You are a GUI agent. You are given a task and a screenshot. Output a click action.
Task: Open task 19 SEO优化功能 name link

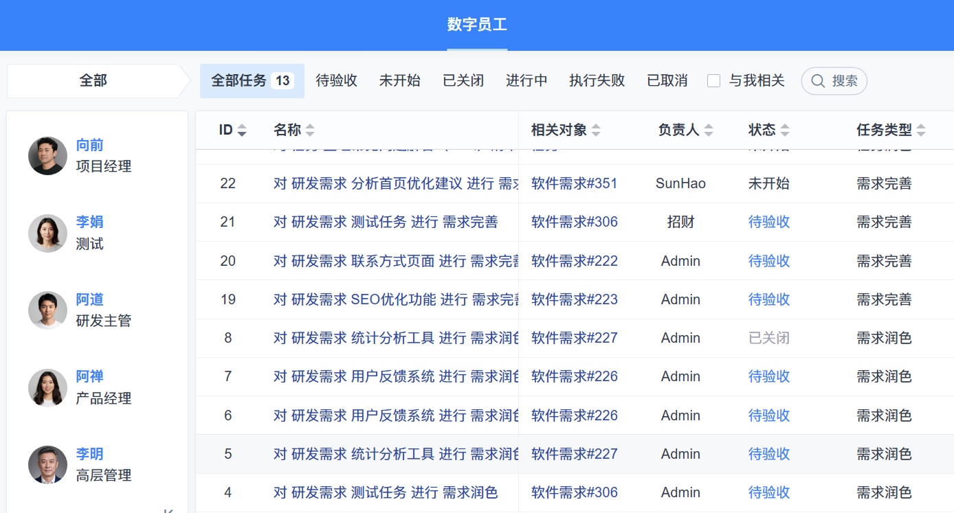[x=396, y=299]
